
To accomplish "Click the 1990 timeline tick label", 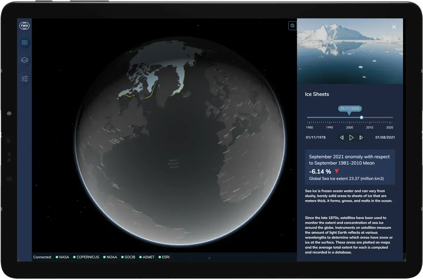I will pos(329,128).
